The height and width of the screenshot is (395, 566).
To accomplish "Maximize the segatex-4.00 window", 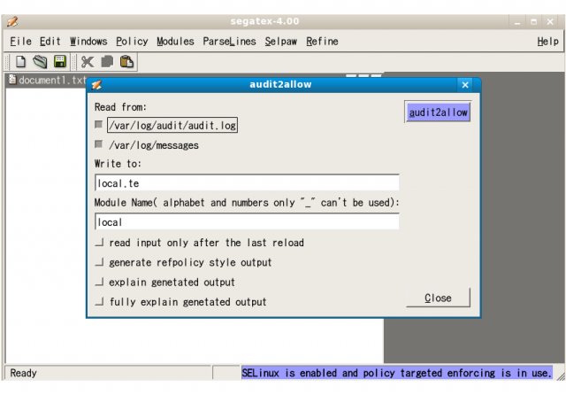I will click(533, 22).
